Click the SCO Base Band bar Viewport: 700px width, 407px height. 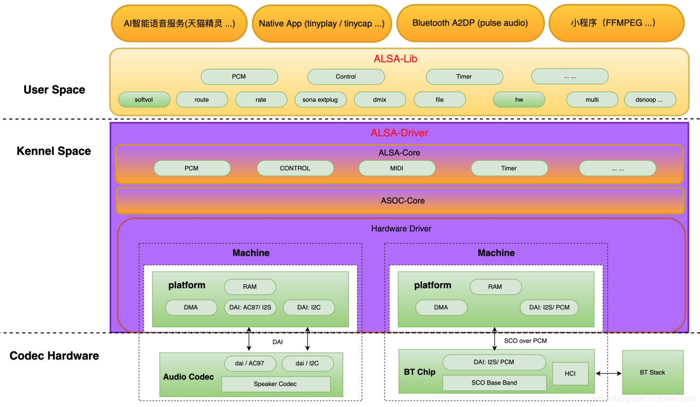494,383
